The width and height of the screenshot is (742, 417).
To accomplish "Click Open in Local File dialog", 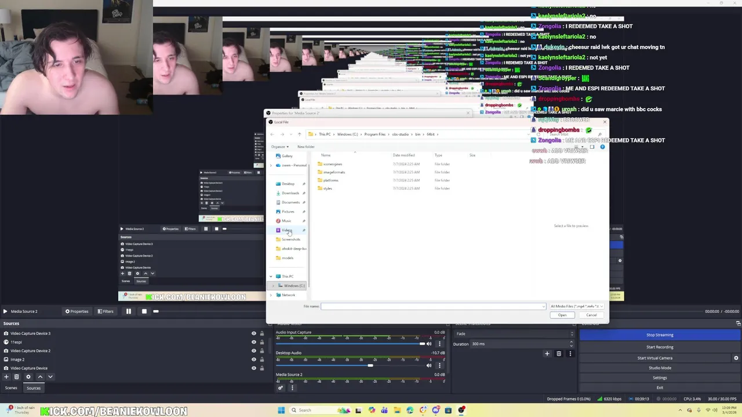I will point(562,315).
